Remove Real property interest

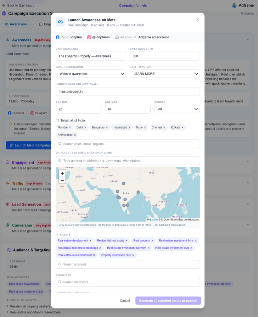[152, 241]
